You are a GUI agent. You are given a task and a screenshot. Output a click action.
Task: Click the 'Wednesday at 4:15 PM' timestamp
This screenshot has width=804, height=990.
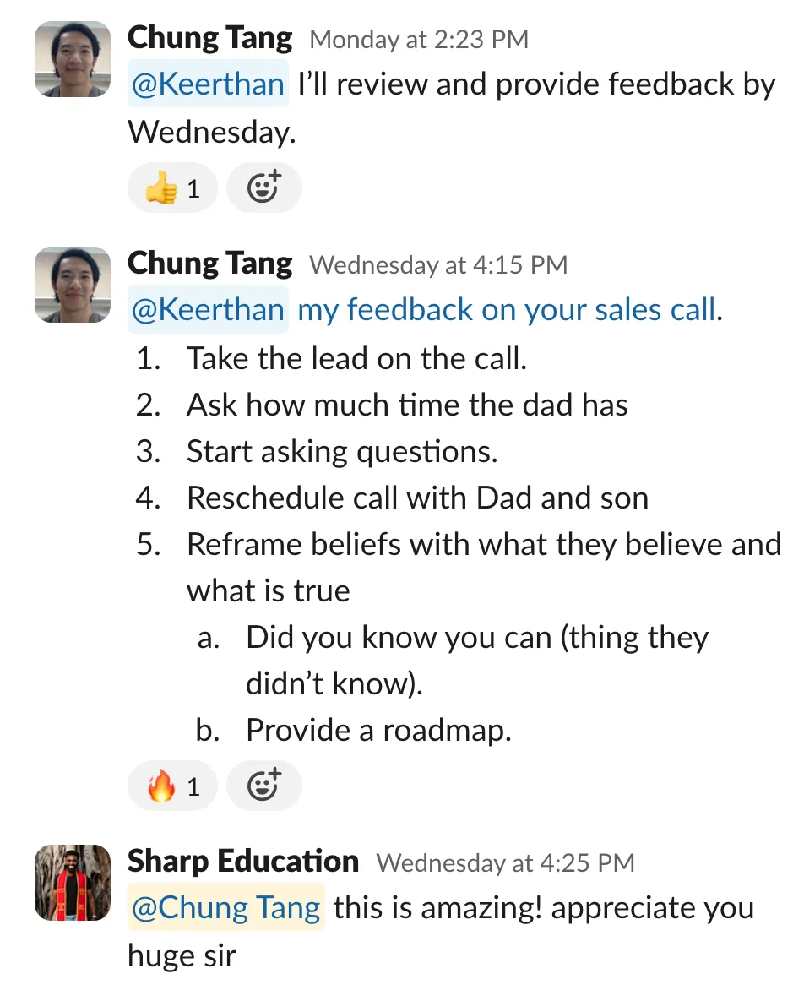coord(438,265)
